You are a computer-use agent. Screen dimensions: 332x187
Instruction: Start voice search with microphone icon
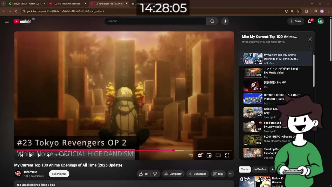225,21
